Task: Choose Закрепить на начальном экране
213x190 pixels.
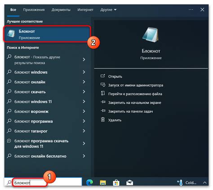Action: [135, 102]
